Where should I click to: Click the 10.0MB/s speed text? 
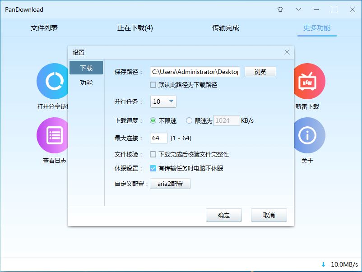pos(344,264)
